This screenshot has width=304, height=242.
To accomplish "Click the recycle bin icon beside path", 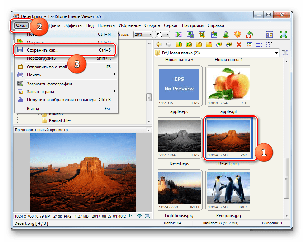I will 285,53.
